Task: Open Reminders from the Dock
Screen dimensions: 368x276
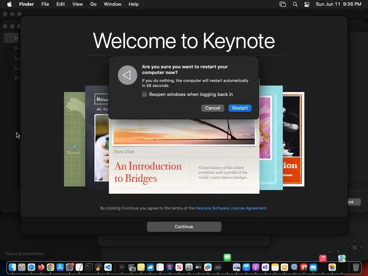Action: (160, 267)
